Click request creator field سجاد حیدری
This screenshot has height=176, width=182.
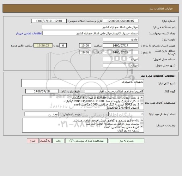(90, 33)
